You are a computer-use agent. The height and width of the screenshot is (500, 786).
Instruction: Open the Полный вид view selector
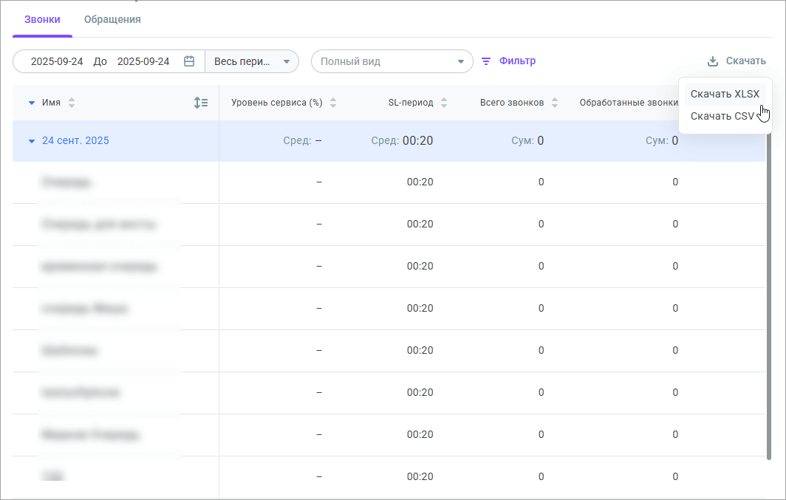click(392, 61)
